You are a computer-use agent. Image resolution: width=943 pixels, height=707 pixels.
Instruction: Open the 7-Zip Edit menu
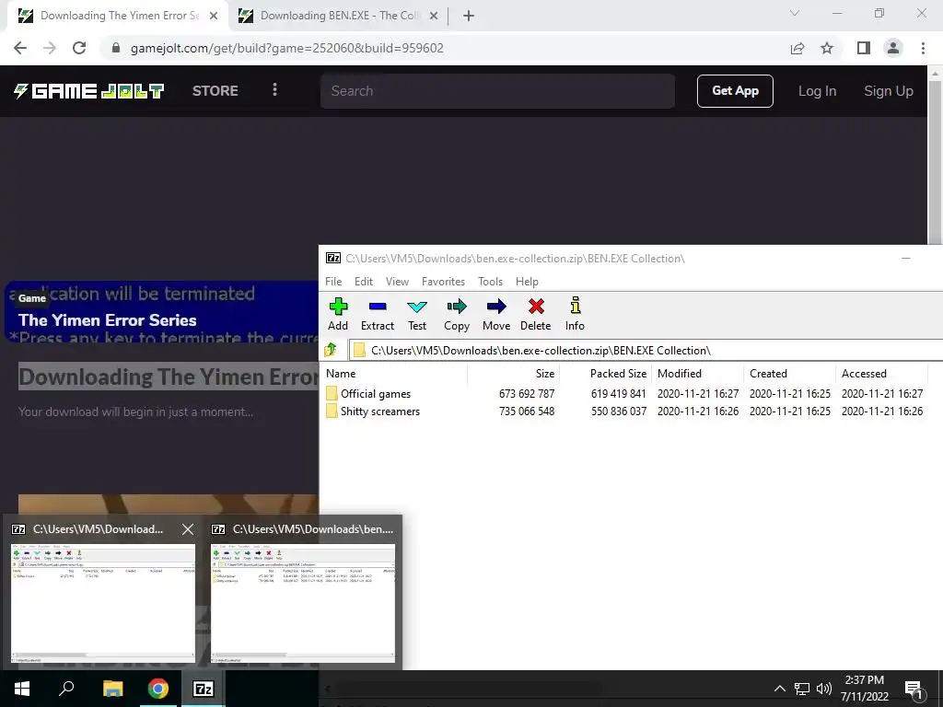pos(363,282)
